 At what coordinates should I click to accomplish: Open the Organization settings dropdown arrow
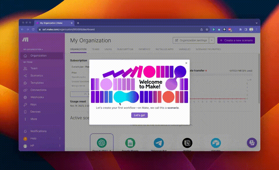pos(212,40)
